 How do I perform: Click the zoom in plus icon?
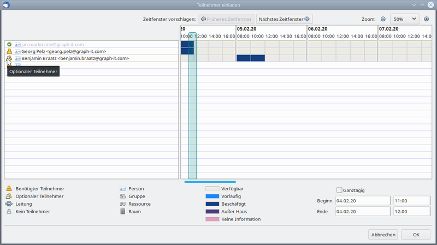(x=427, y=19)
